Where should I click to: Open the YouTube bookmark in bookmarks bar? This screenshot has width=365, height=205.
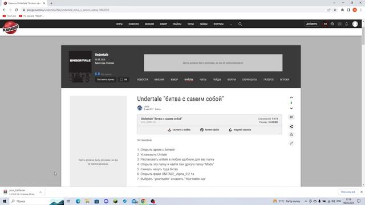(9, 16)
